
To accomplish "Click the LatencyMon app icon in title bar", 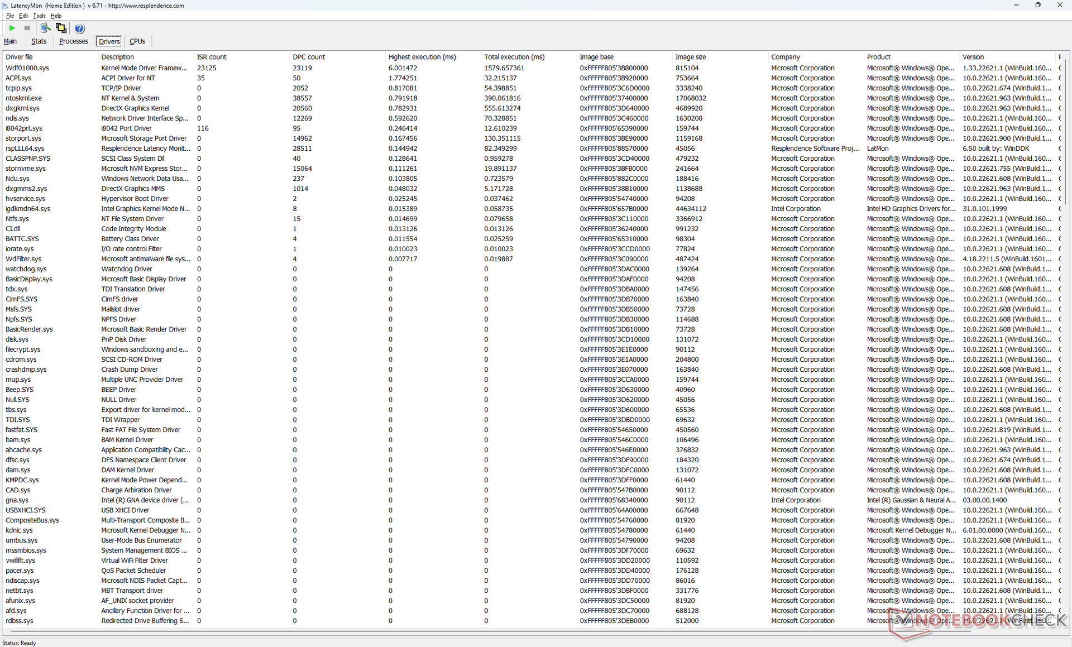I will (x=5, y=6).
